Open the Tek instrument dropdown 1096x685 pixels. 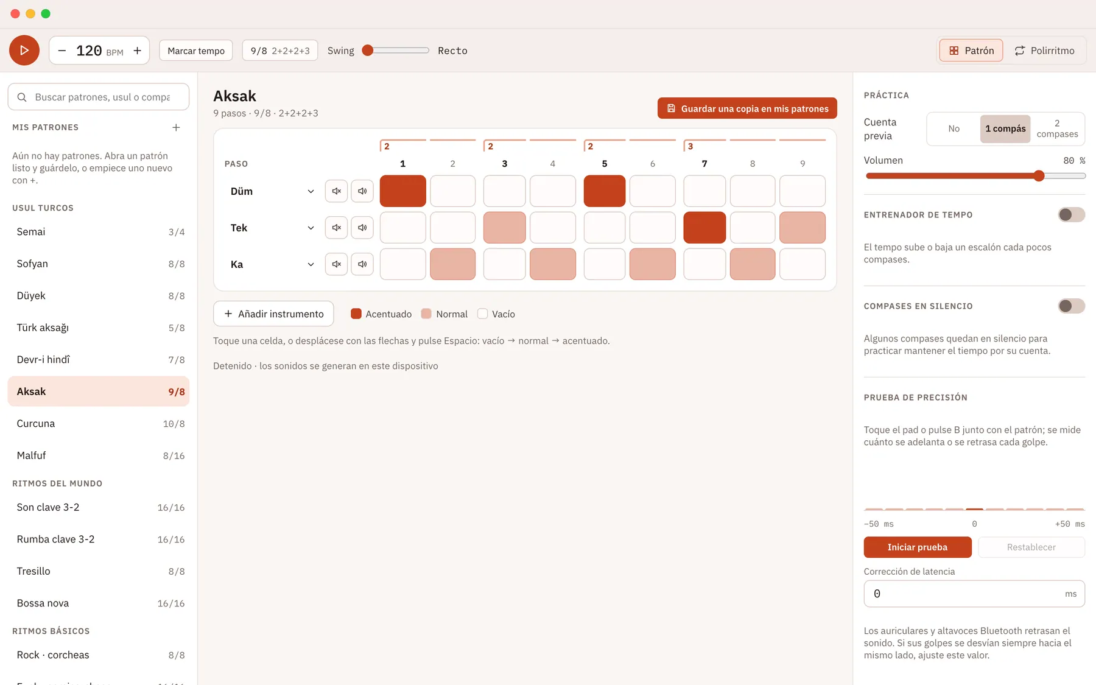click(x=272, y=228)
